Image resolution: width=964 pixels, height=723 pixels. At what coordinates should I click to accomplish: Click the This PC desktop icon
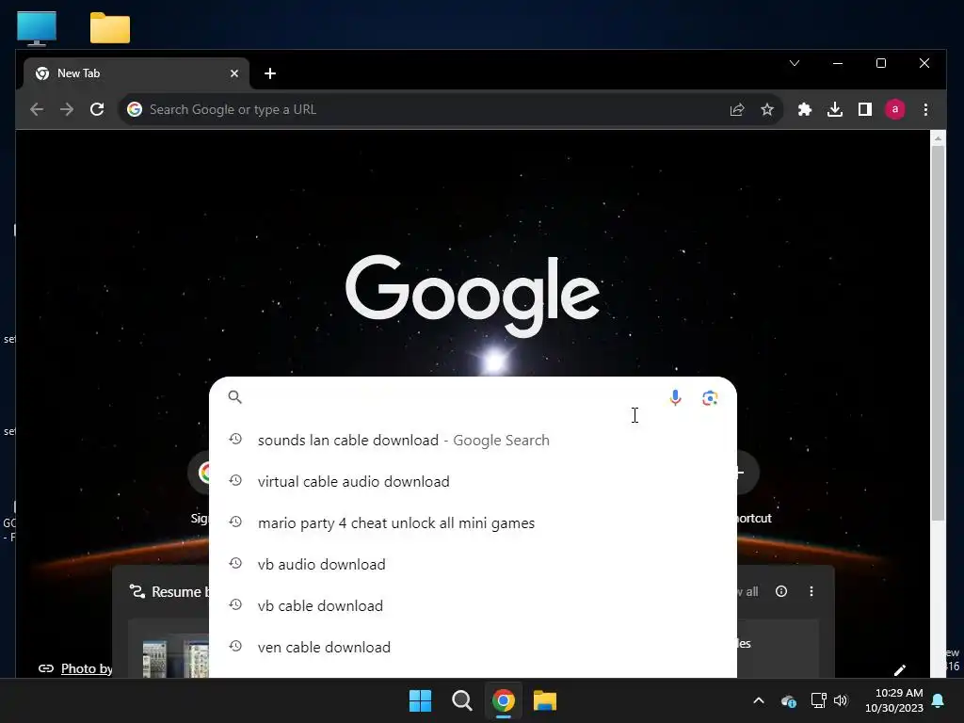click(x=37, y=28)
